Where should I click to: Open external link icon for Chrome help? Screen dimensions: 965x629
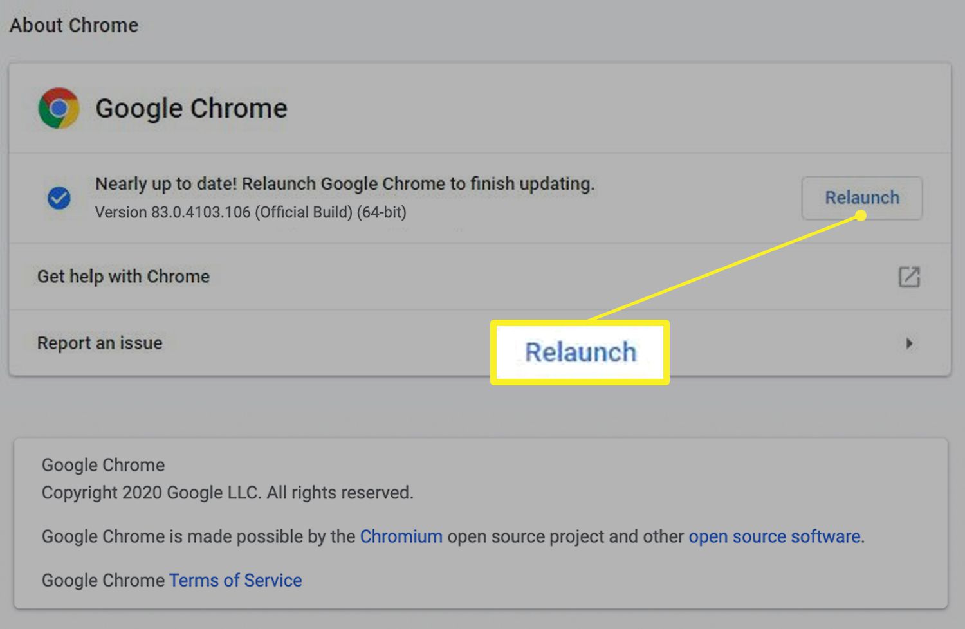click(909, 277)
